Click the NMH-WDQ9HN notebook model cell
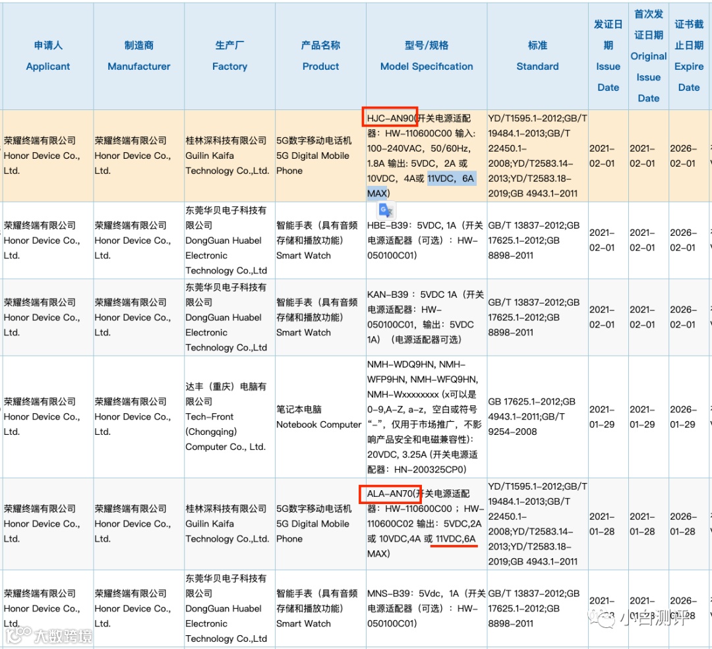 [x=427, y=416]
